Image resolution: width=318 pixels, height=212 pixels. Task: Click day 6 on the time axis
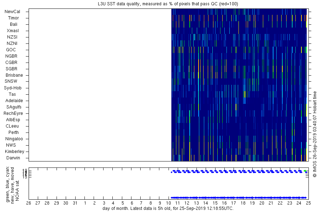(132, 203)
